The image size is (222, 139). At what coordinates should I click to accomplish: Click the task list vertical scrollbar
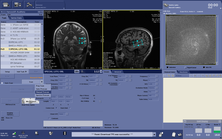pos(42,46)
